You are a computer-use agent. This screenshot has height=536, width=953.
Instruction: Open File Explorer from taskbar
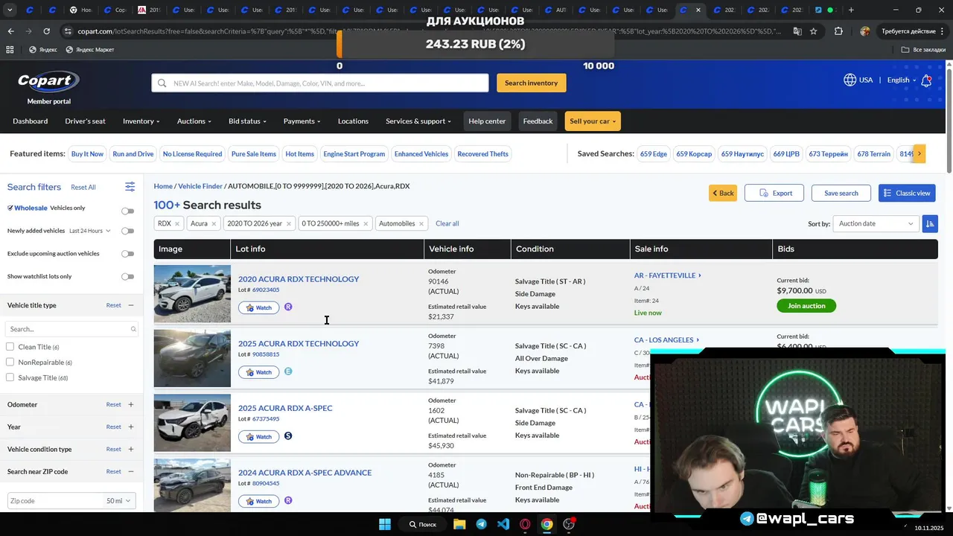(x=459, y=524)
